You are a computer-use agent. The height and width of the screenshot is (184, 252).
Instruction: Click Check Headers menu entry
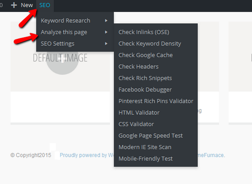tap(138, 67)
